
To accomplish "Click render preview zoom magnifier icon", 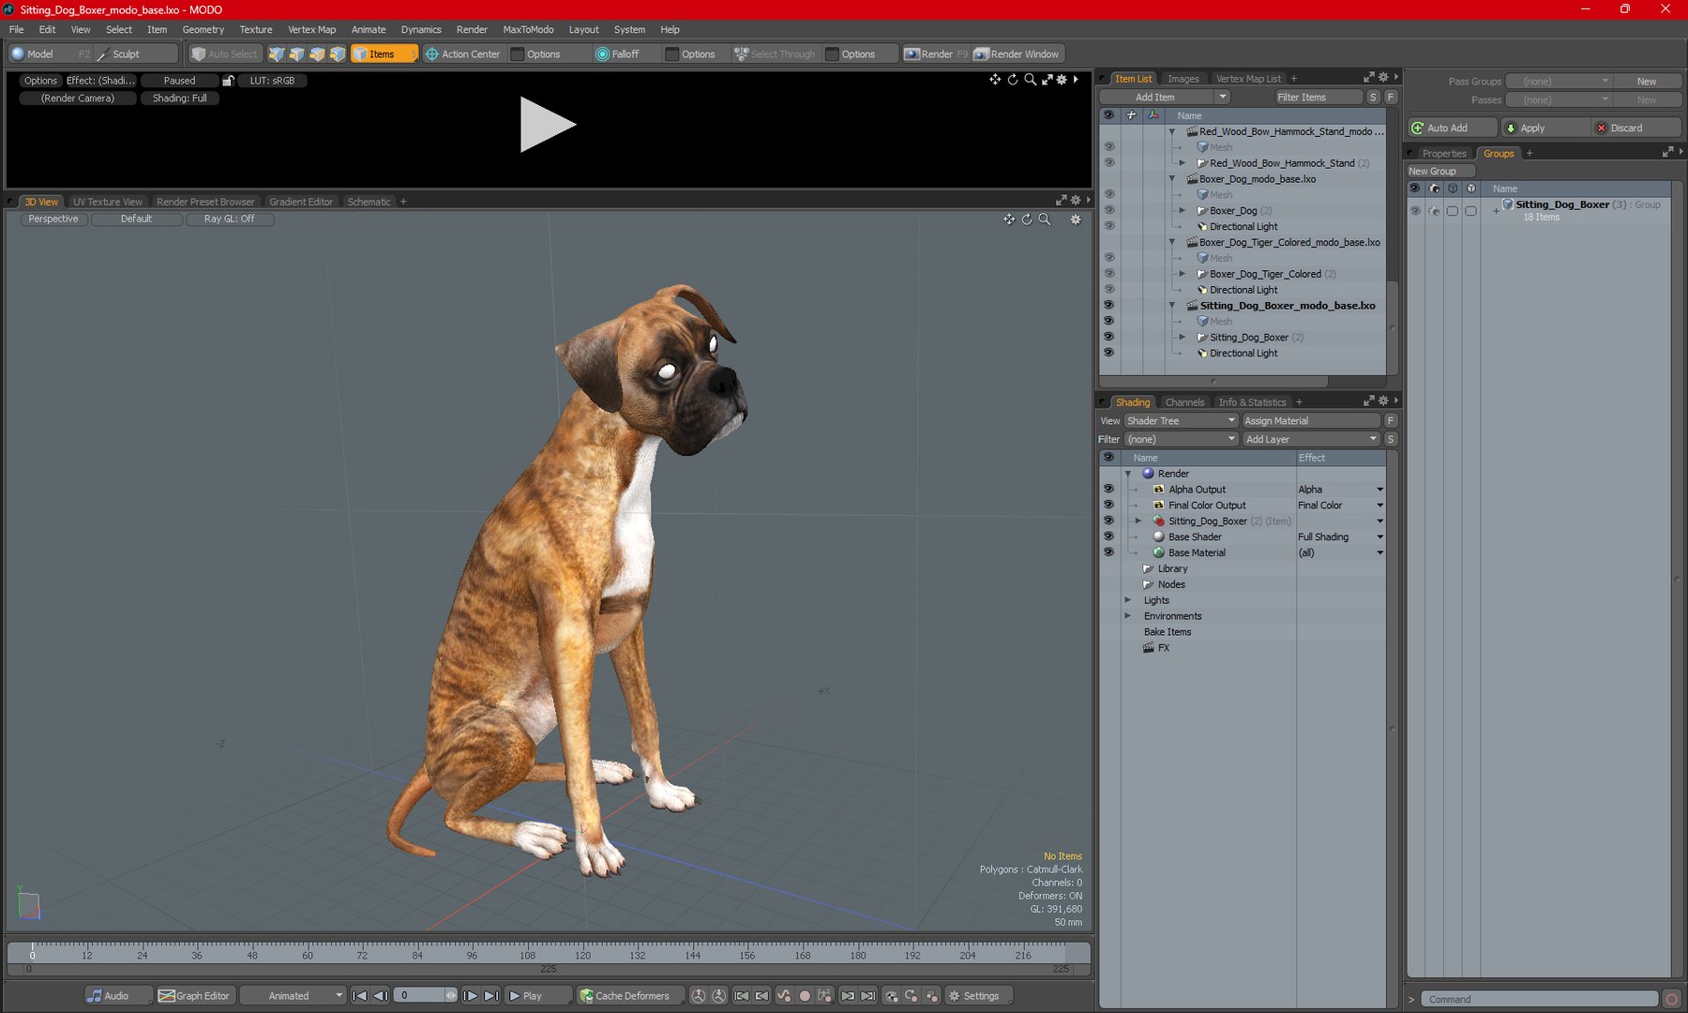I will coord(1030,80).
